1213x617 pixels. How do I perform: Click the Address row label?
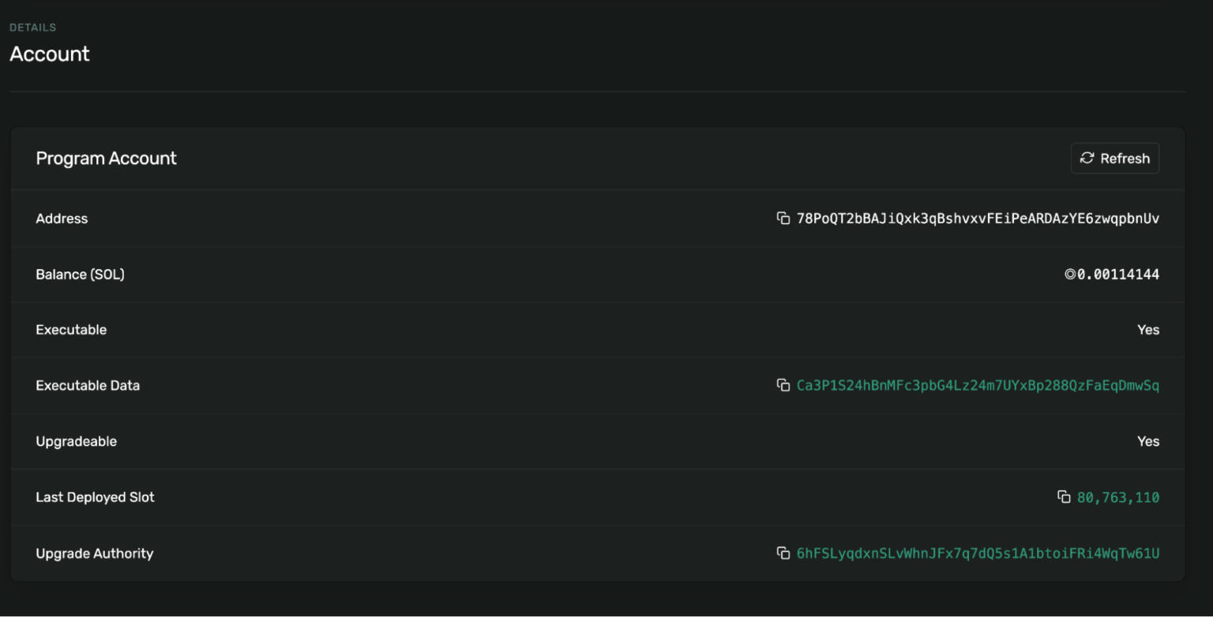pos(62,219)
